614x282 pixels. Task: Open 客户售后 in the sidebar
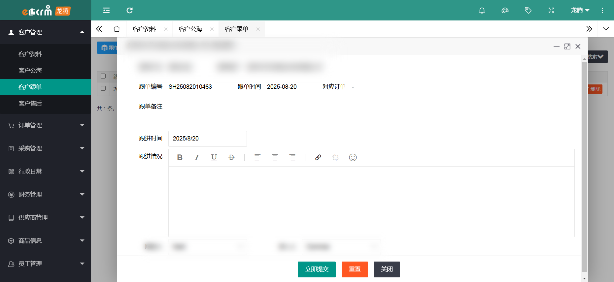[30, 104]
